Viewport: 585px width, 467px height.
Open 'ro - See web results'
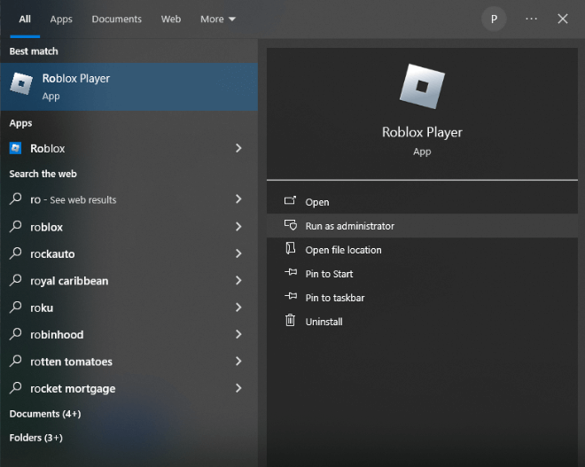pos(129,198)
